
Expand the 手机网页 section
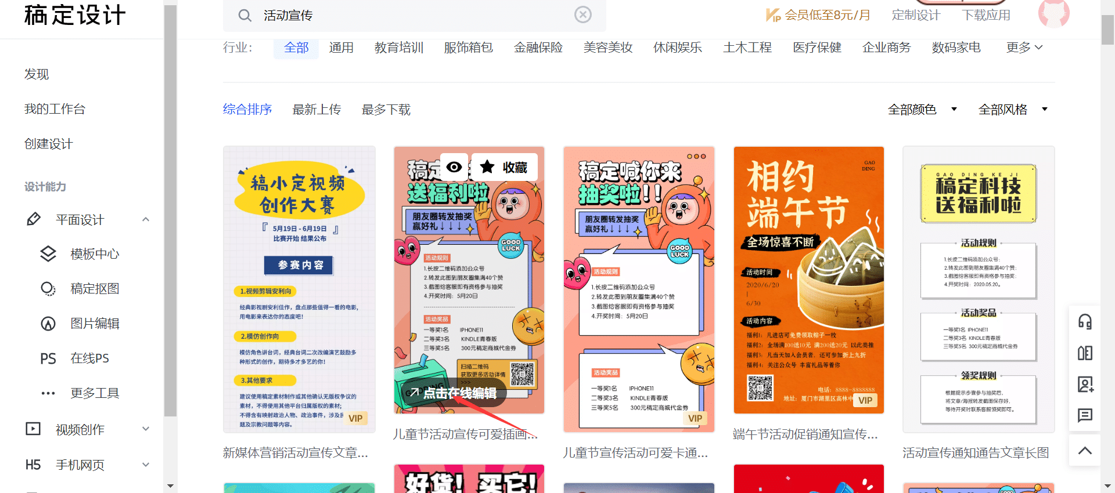coord(146,465)
